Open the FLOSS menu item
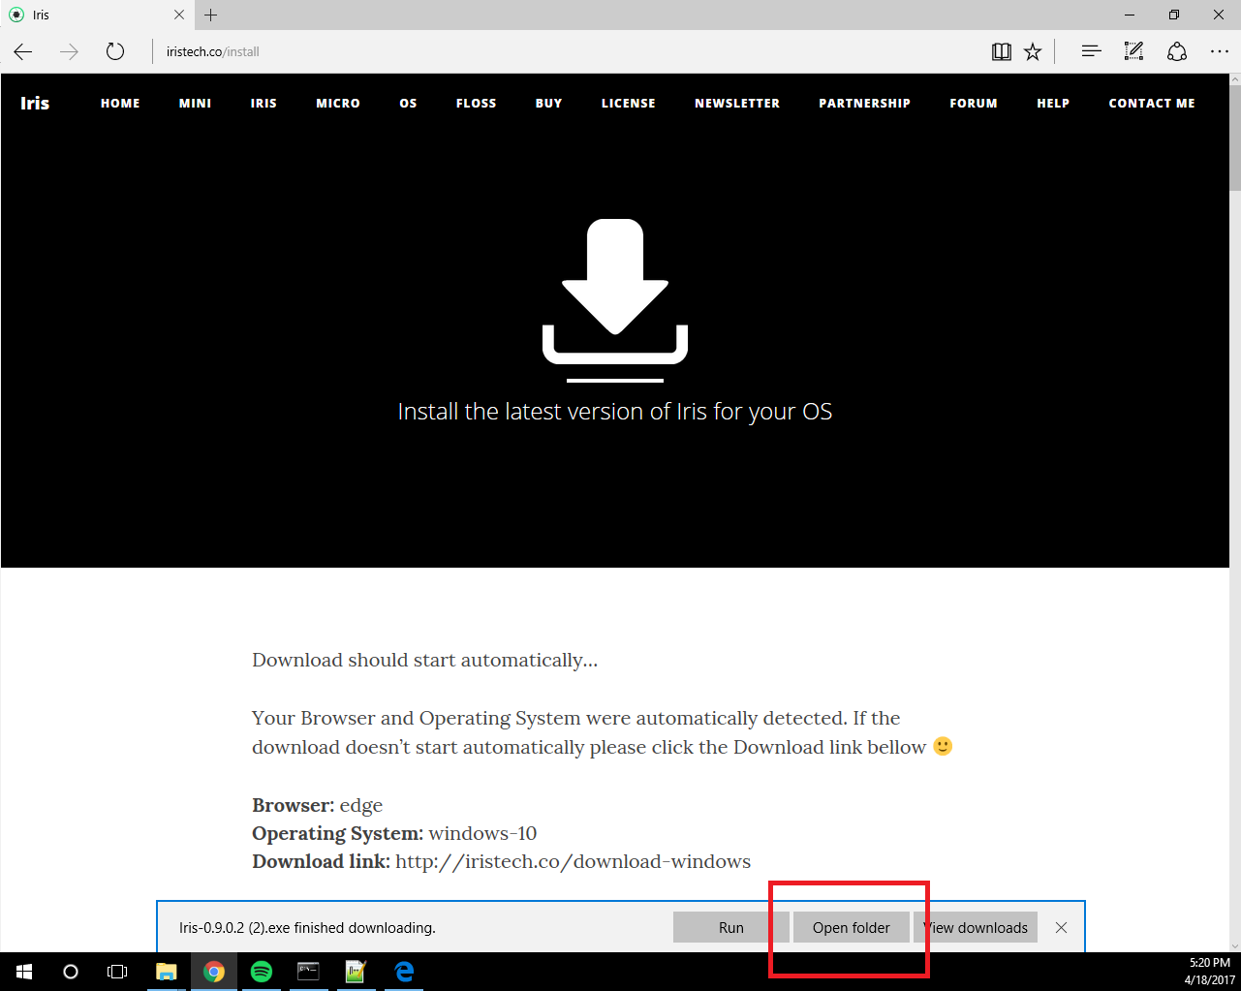 point(476,103)
